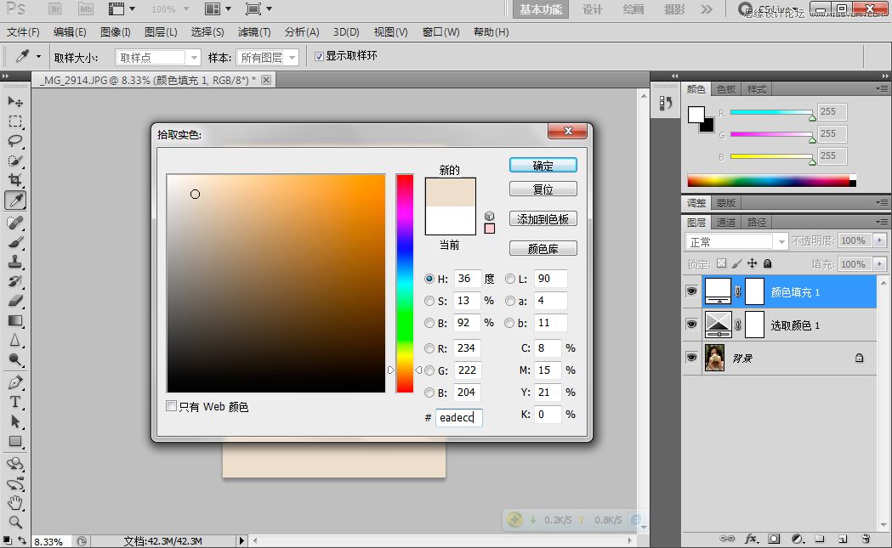
Task: Click the 添加到色板 button
Action: tap(543, 219)
